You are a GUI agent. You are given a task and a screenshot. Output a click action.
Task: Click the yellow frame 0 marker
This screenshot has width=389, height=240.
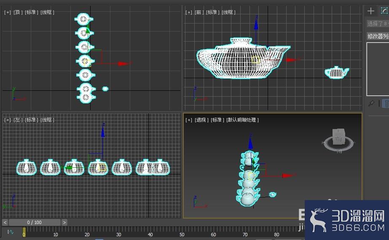(x=24, y=232)
